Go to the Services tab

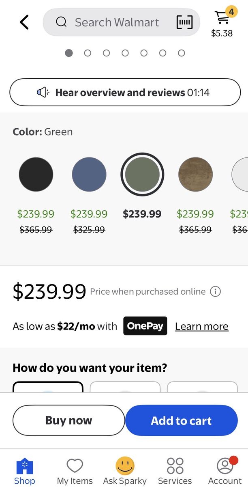tap(175, 466)
